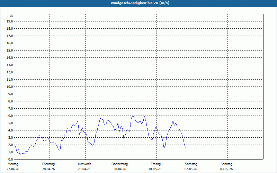Click the date 03.05.26

(226, 169)
